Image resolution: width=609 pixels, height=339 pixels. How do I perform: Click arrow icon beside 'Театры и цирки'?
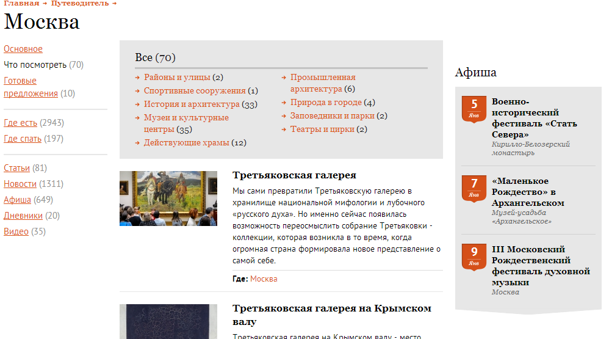pyautogui.click(x=284, y=129)
